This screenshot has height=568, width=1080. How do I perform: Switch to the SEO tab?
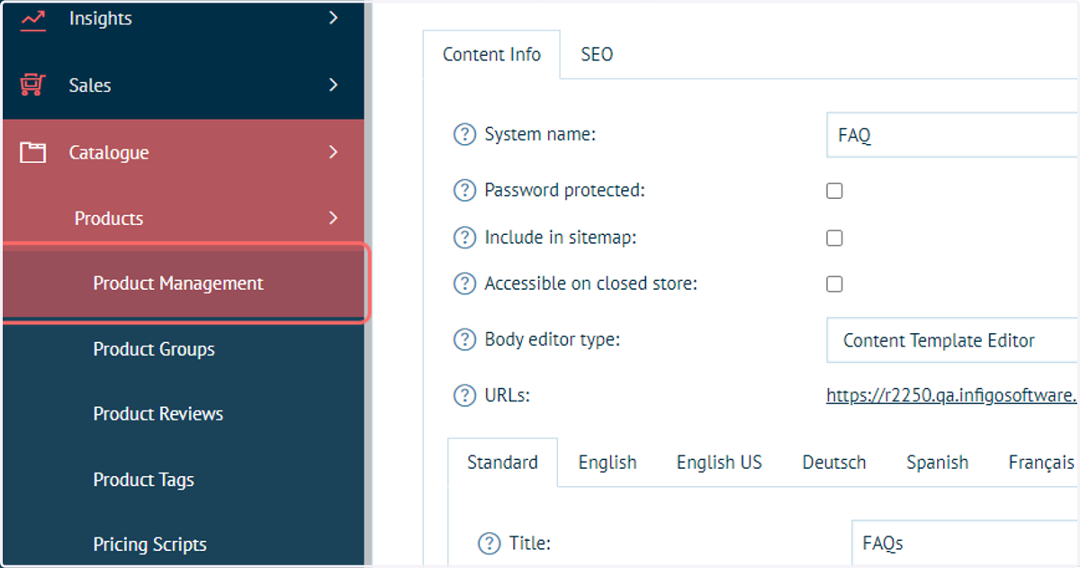tap(597, 55)
